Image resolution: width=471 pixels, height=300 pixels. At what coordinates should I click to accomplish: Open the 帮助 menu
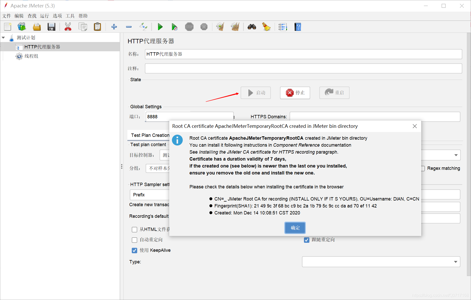83,16
